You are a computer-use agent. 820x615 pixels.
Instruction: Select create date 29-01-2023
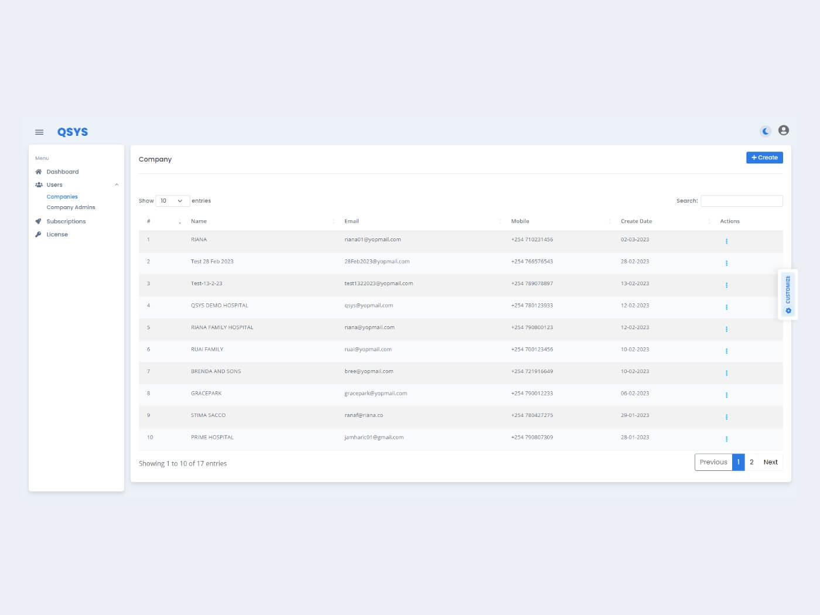[635, 415]
